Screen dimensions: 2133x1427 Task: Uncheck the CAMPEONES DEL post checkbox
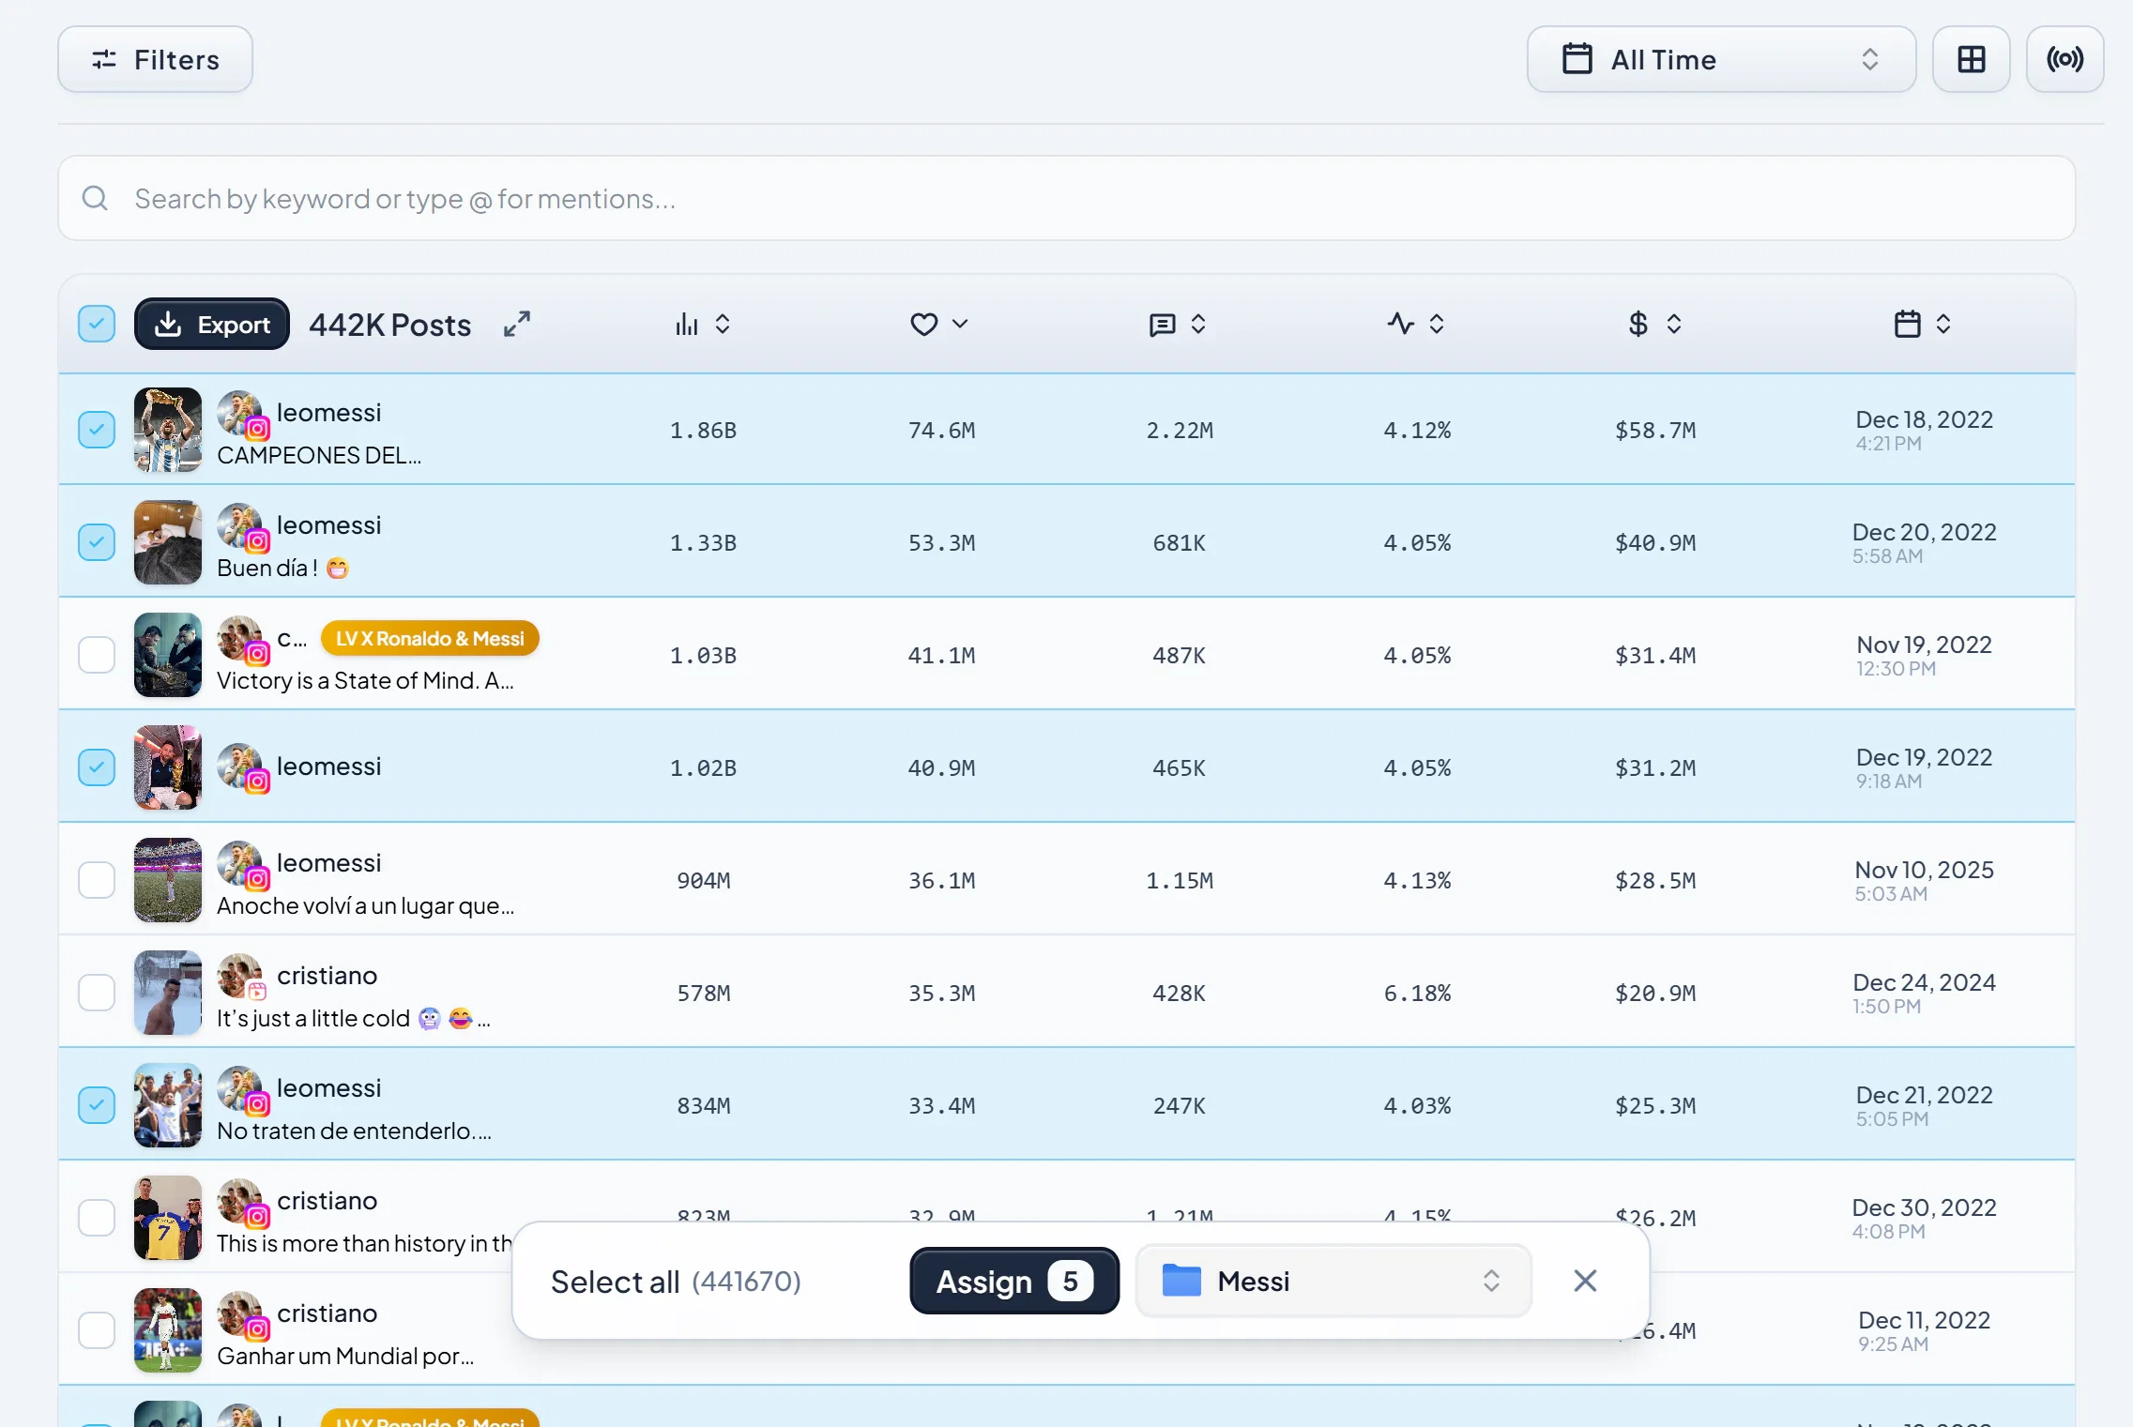click(97, 430)
